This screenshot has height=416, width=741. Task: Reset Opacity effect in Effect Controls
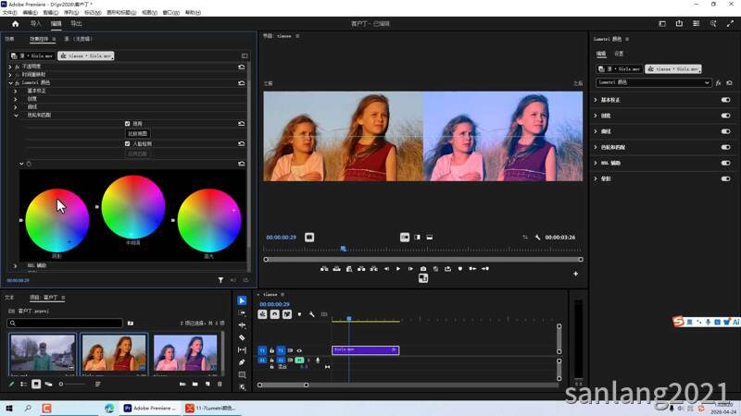(x=242, y=67)
